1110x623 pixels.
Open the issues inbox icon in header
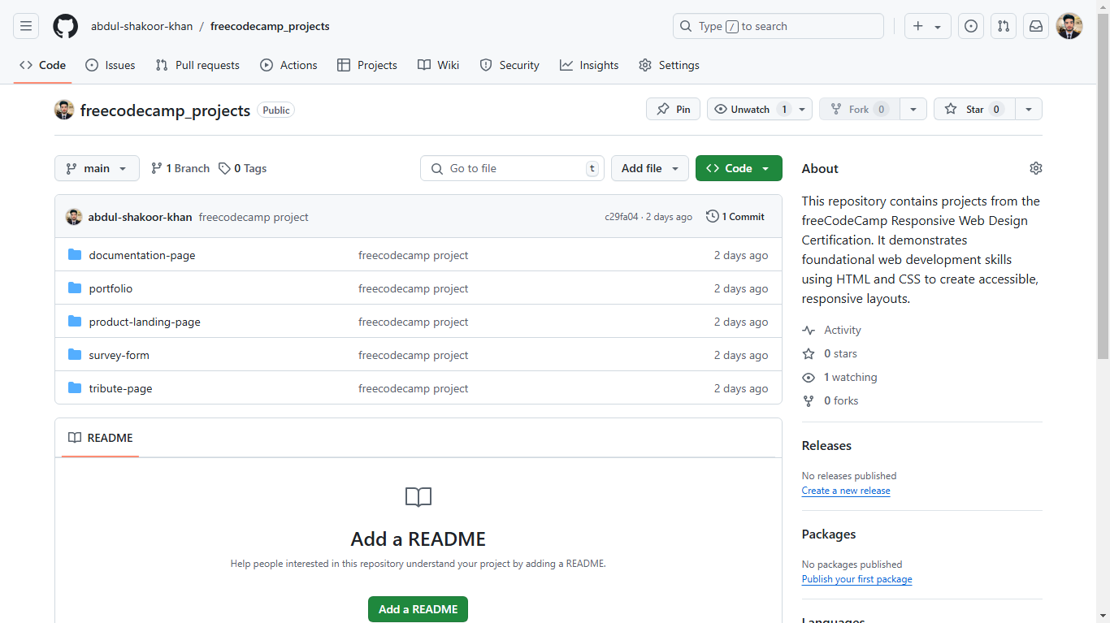click(971, 26)
